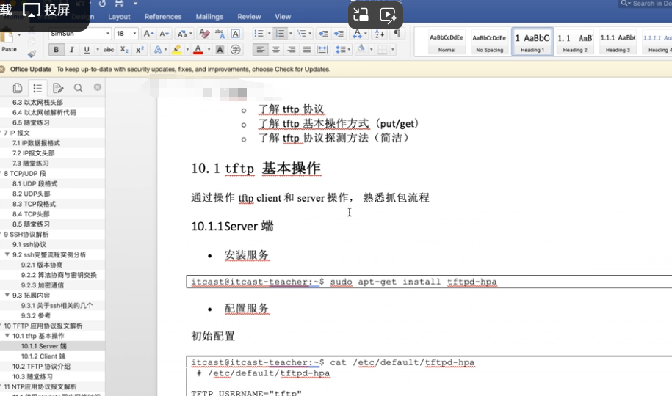Increase the paragraph indent
This screenshot has width=672, height=396.
pyautogui.click(x=339, y=34)
